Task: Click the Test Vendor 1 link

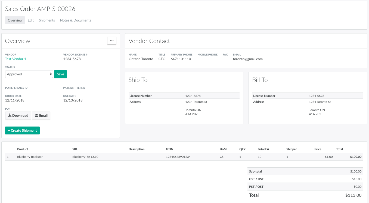Action: [15, 59]
